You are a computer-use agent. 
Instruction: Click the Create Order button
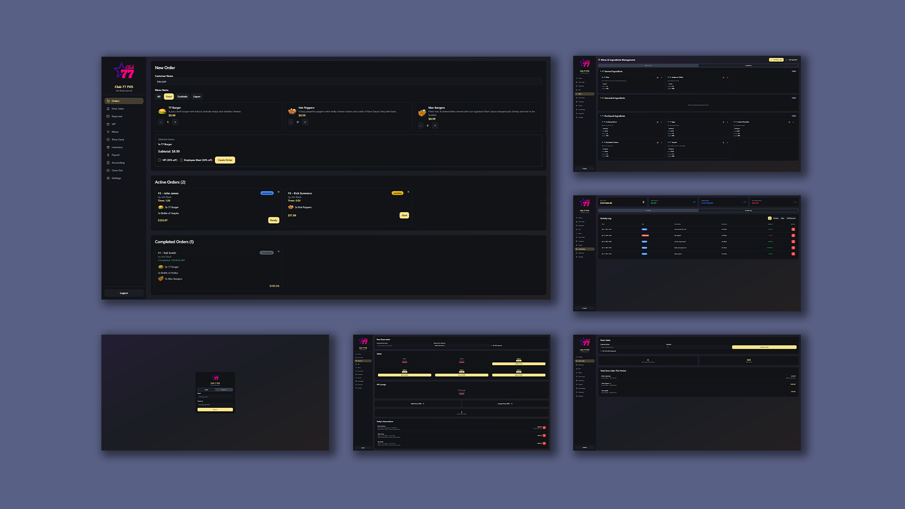coord(225,160)
